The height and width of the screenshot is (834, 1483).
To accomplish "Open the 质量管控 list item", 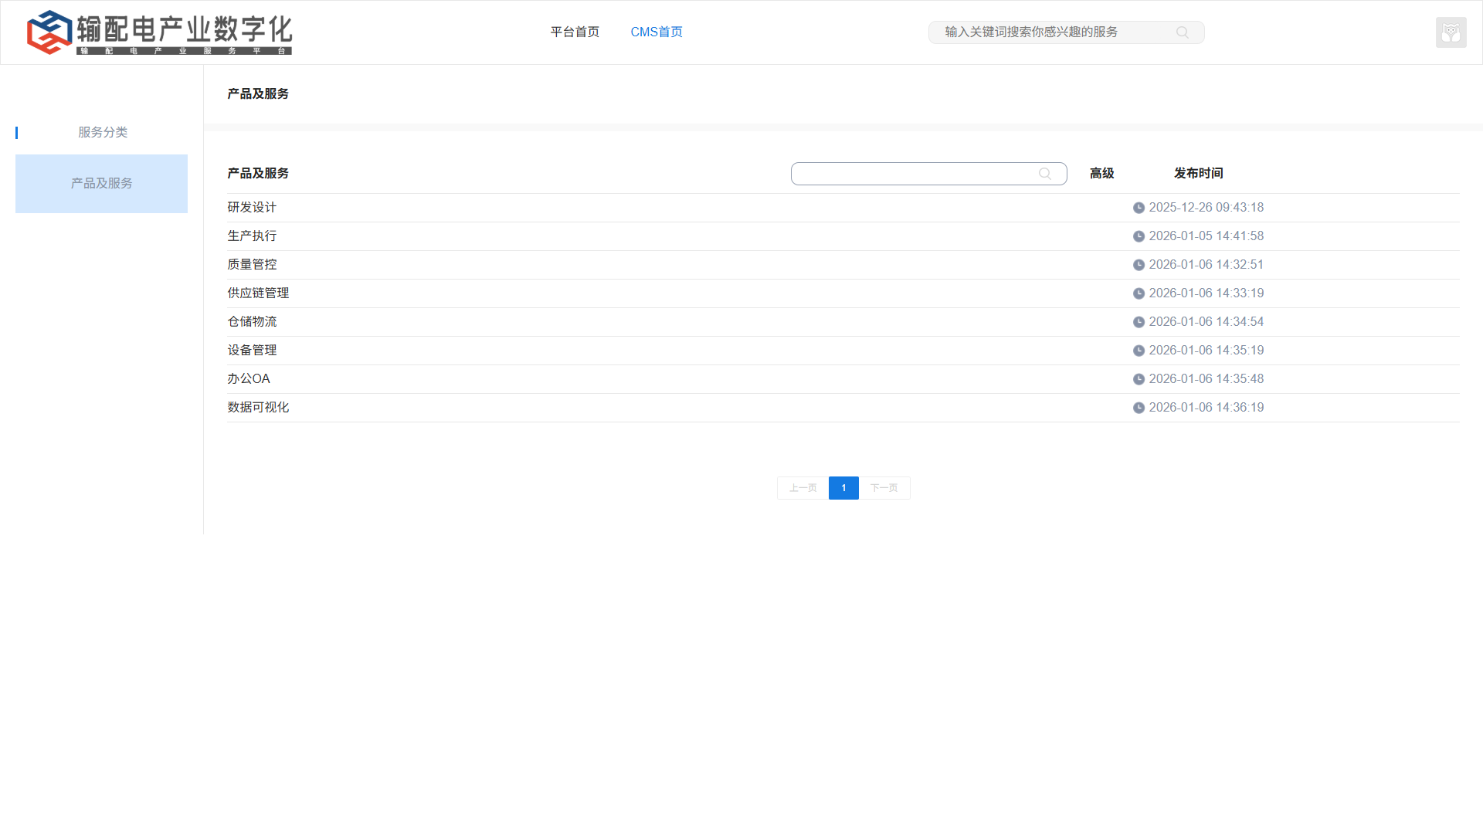I will point(252,264).
